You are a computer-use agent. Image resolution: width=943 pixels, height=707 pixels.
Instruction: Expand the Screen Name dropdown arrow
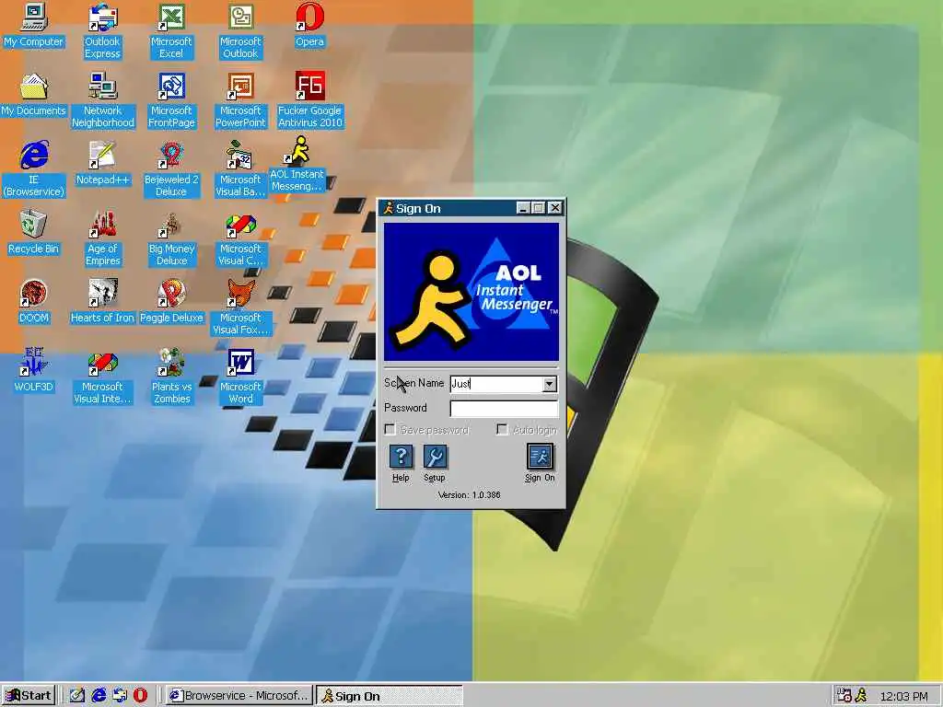[x=549, y=384]
